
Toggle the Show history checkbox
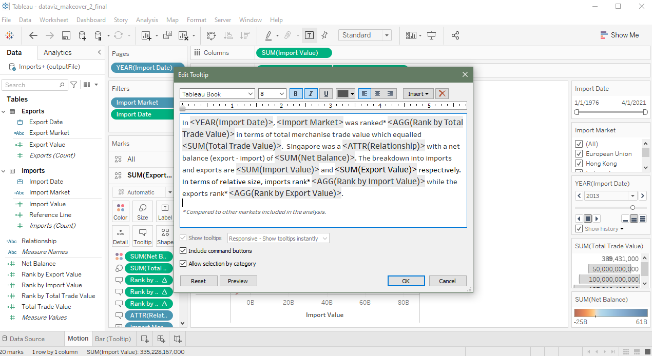[x=579, y=229]
